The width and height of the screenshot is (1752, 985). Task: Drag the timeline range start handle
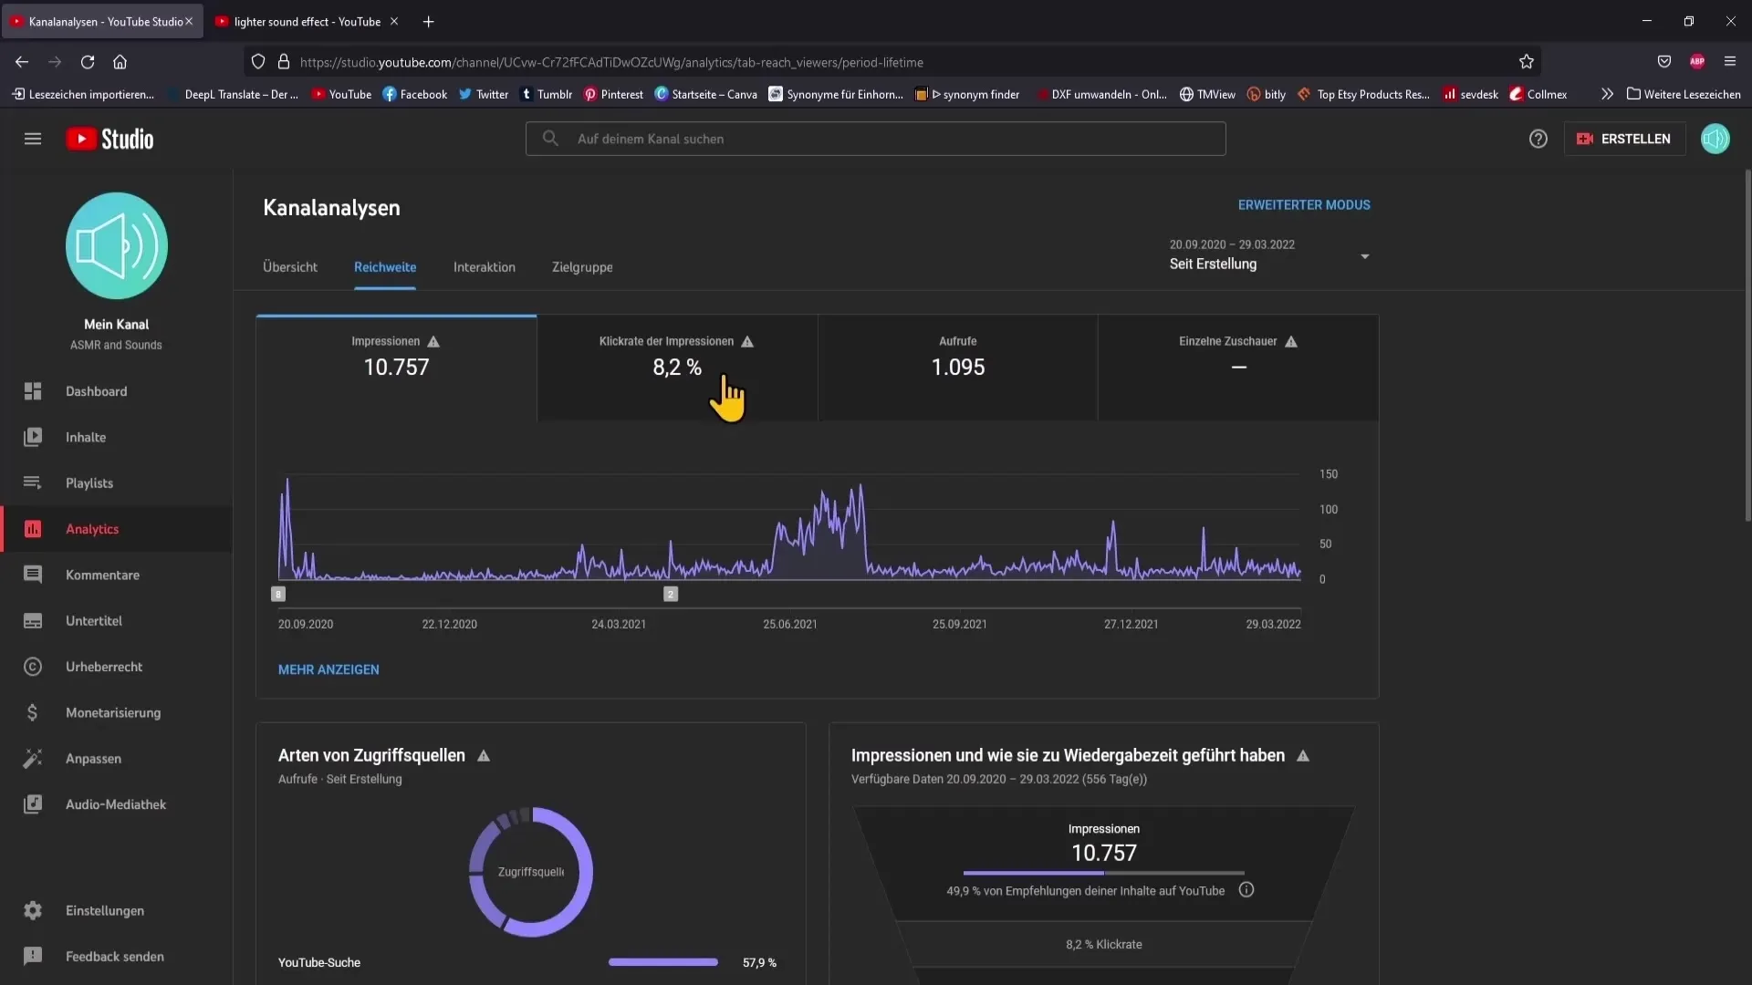coord(276,594)
